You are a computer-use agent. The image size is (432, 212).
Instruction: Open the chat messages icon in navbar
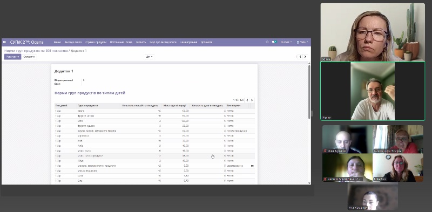[274, 42]
